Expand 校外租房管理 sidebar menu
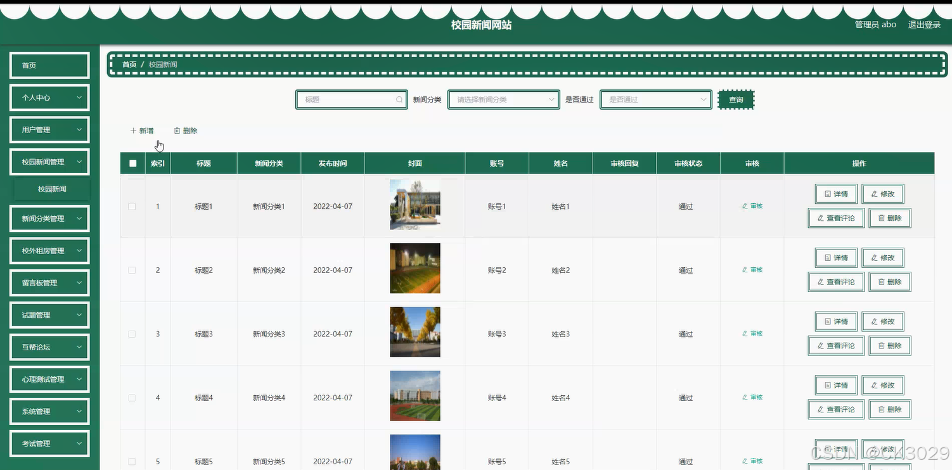The image size is (952, 470). click(x=49, y=251)
